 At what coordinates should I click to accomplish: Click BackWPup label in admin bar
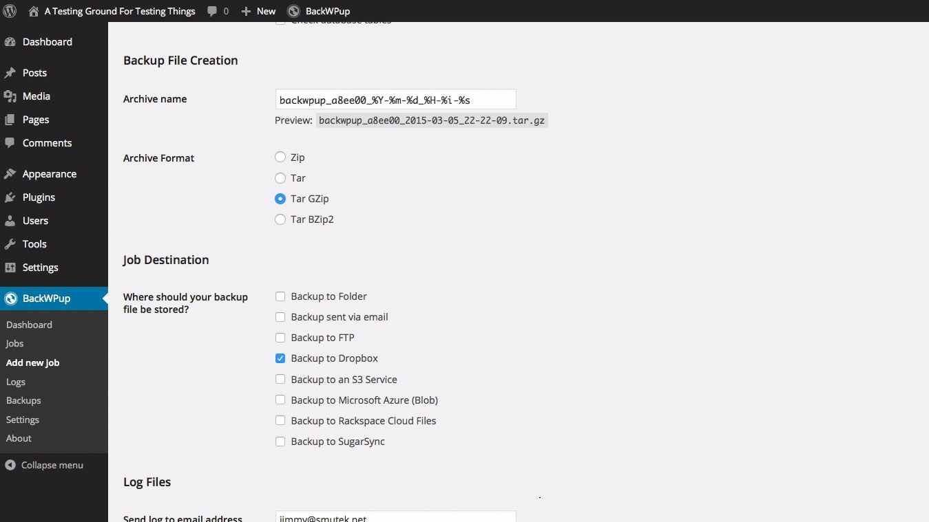pyautogui.click(x=328, y=11)
